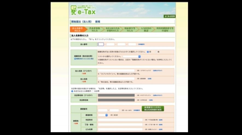Select the 本店又は主たる事務所 radio option
The height and width of the screenshot is (135, 242).
[x=72, y=91]
